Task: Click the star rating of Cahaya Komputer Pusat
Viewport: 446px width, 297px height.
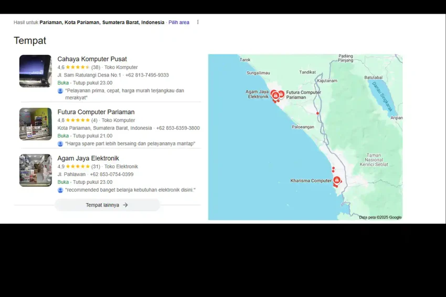Action: [78, 67]
